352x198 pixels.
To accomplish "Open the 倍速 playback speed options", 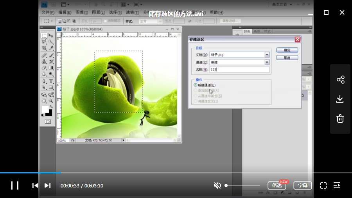I will [277, 185].
